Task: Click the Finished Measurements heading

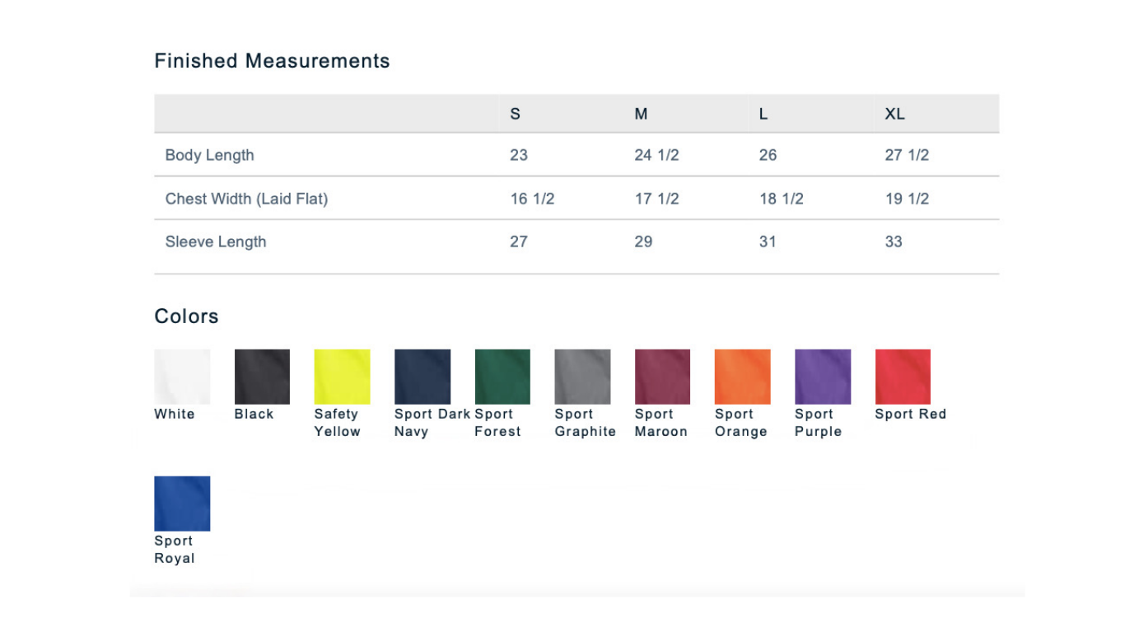Action: (x=272, y=61)
